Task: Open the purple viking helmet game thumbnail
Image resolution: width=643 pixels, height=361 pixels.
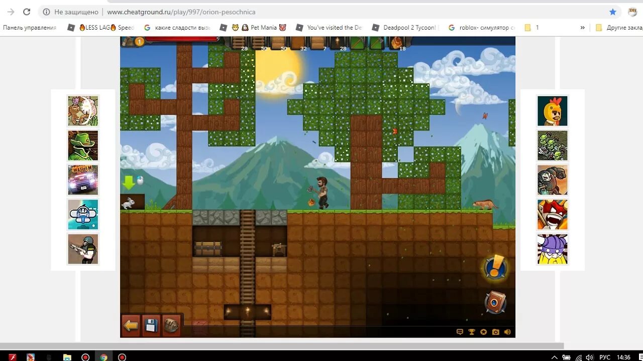Action: [553, 249]
